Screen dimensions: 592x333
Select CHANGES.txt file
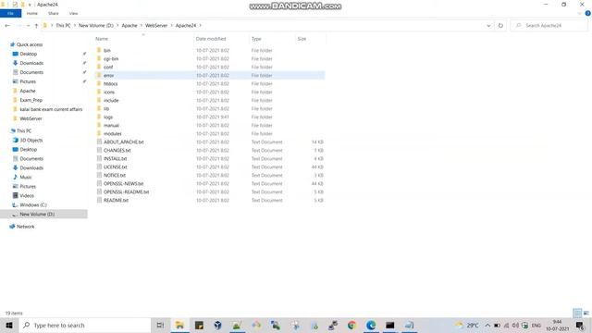pos(117,150)
